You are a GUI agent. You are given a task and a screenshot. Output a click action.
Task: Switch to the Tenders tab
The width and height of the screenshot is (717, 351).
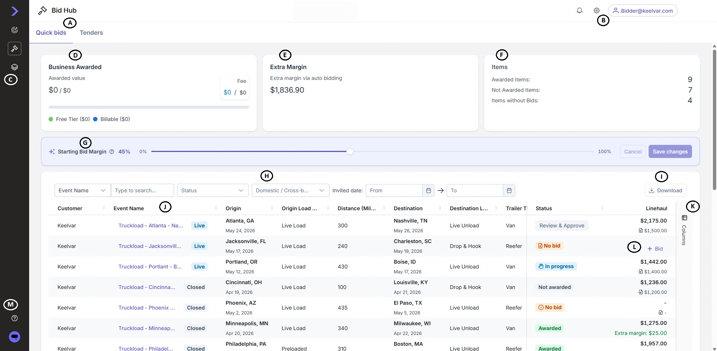pyautogui.click(x=91, y=32)
